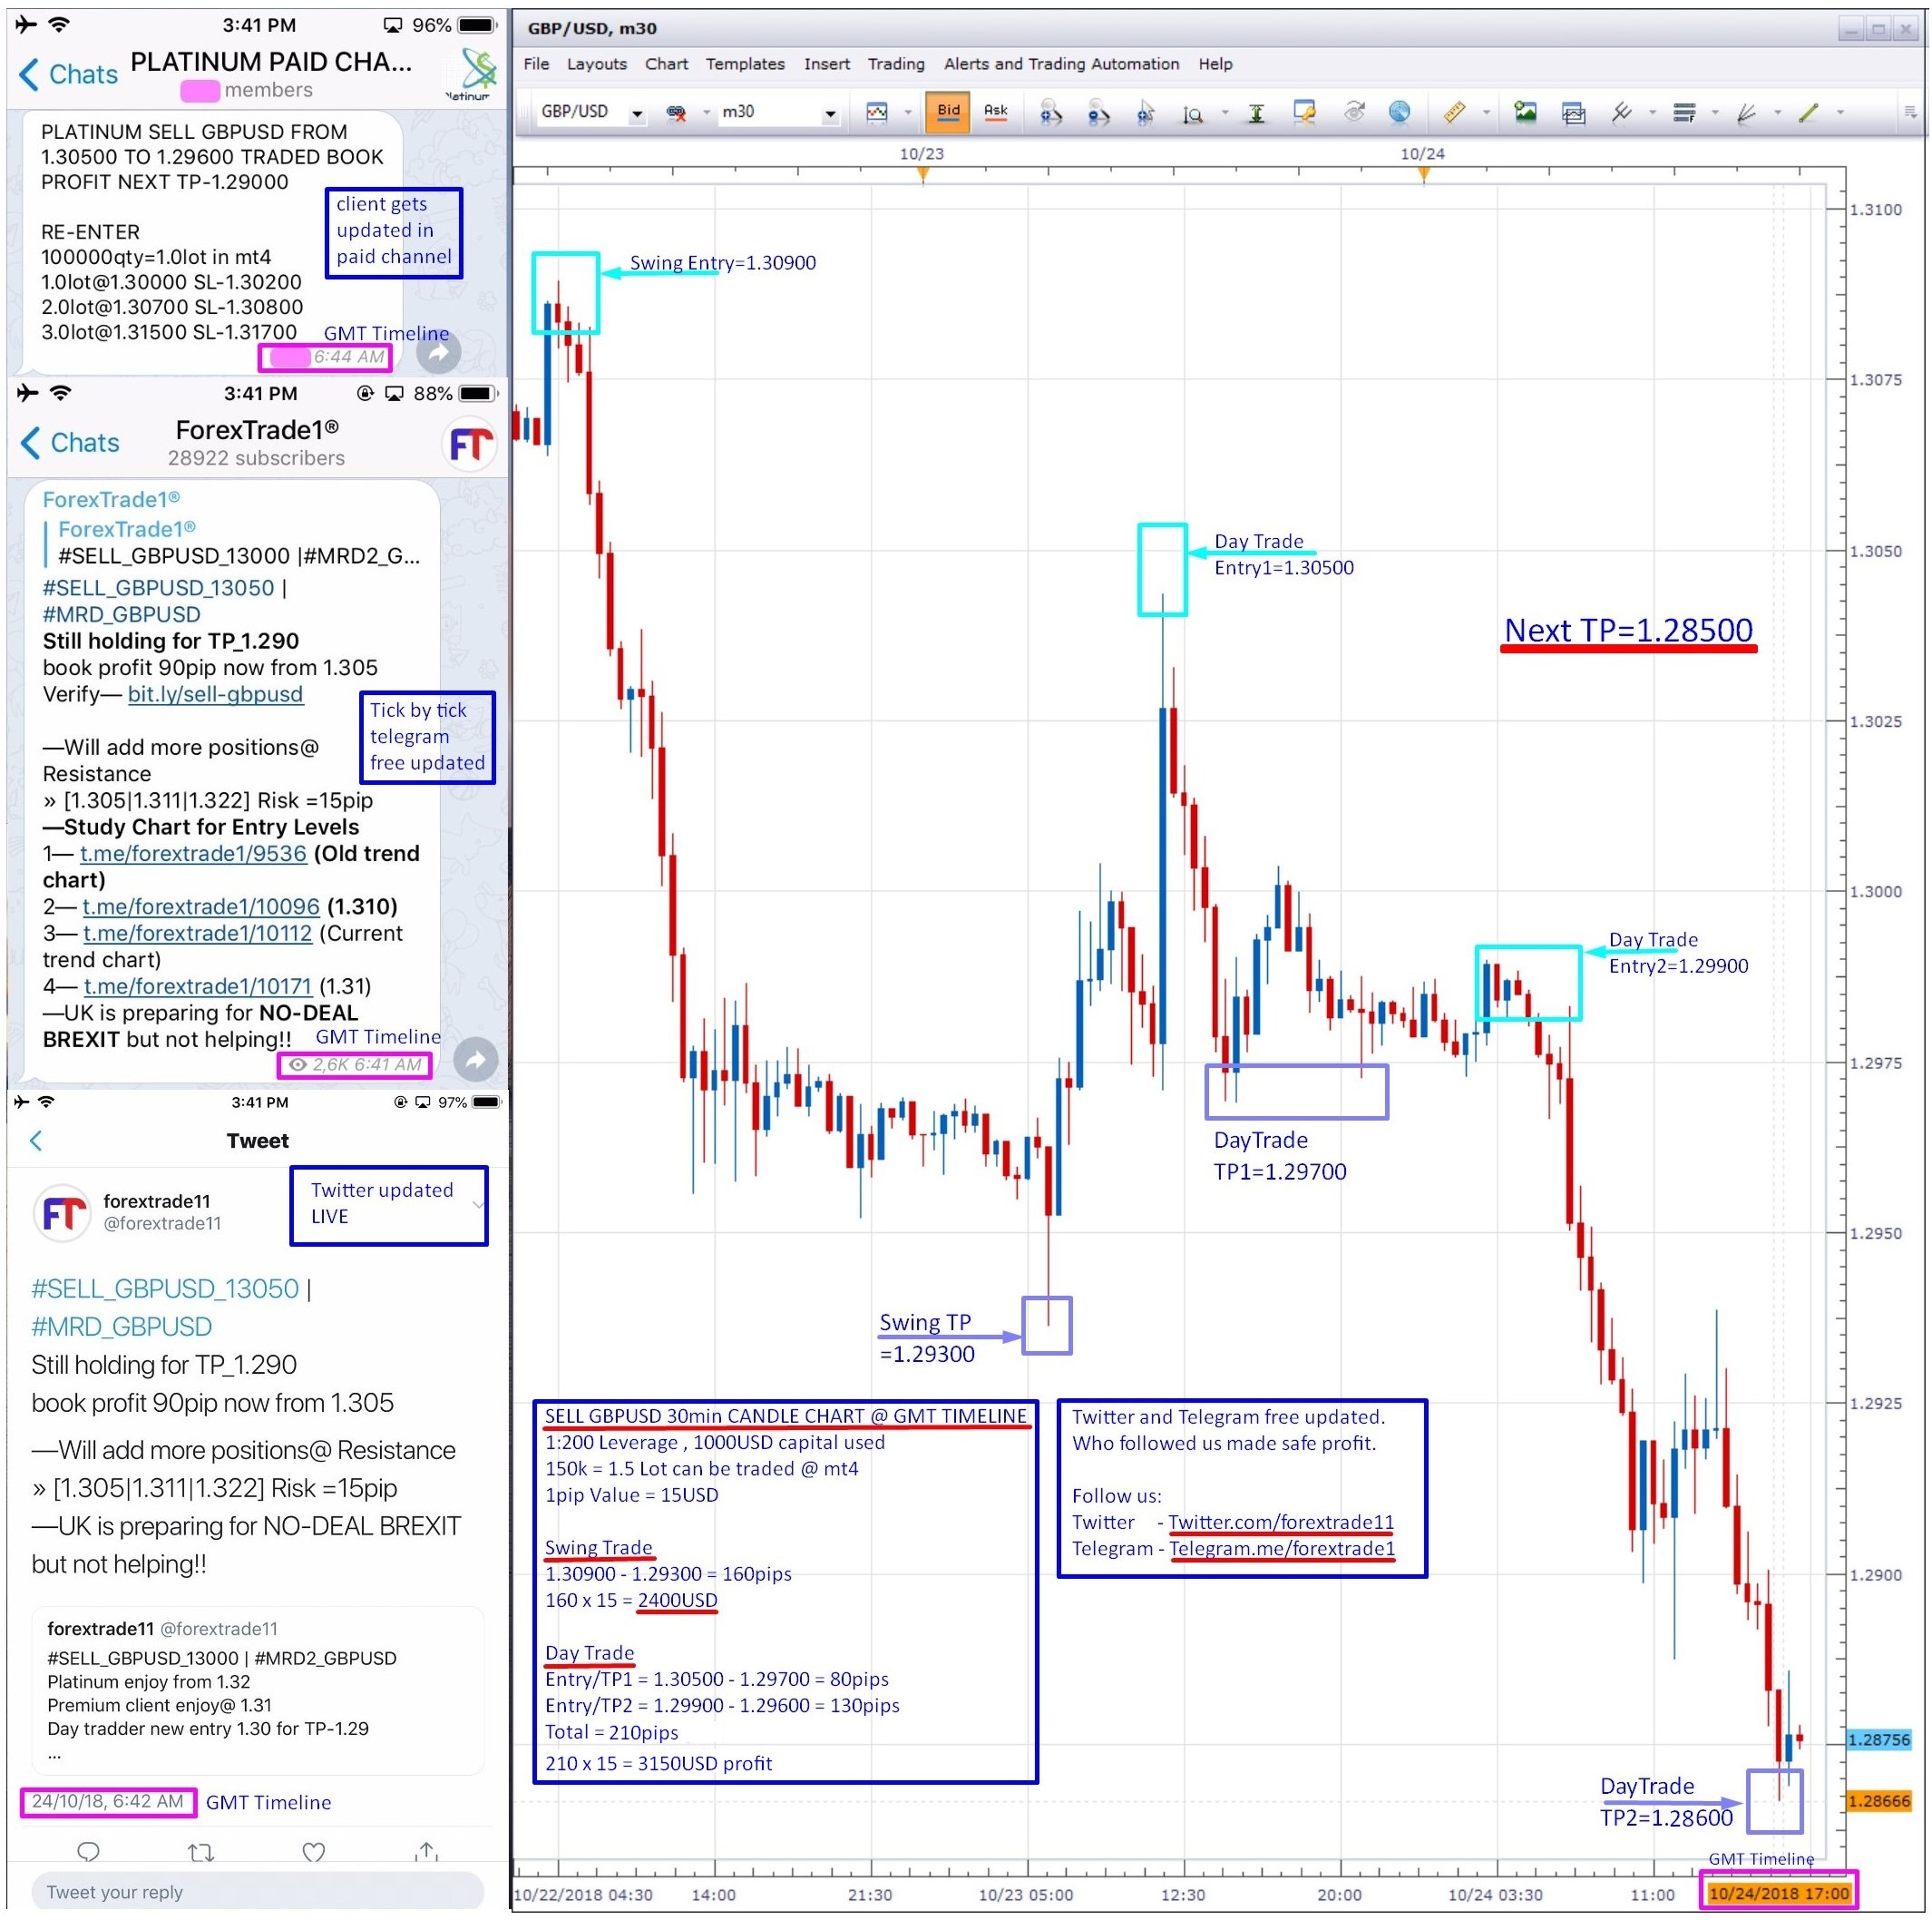This screenshot has width=1932, height=1920.
Task: Click the horizontal lines list icon
Action: tap(1684, 113)
